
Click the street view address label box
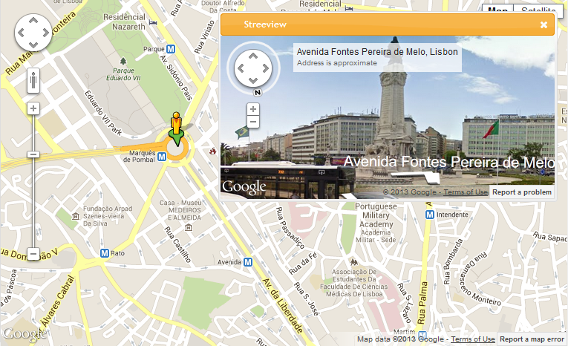377,57
